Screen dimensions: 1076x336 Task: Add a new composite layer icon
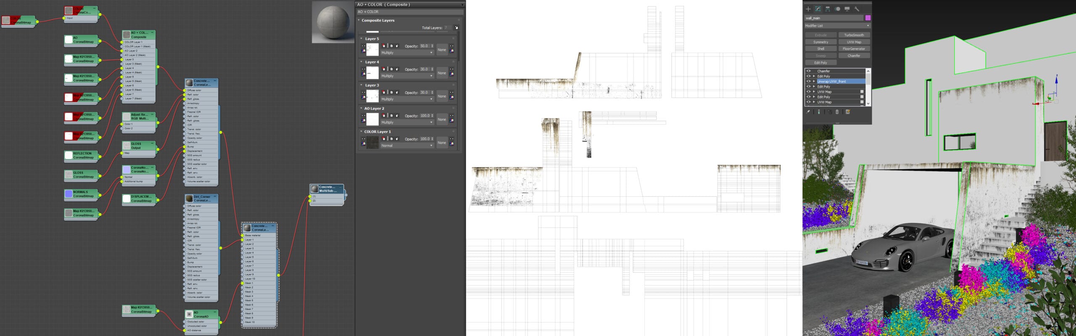(456, 28)
